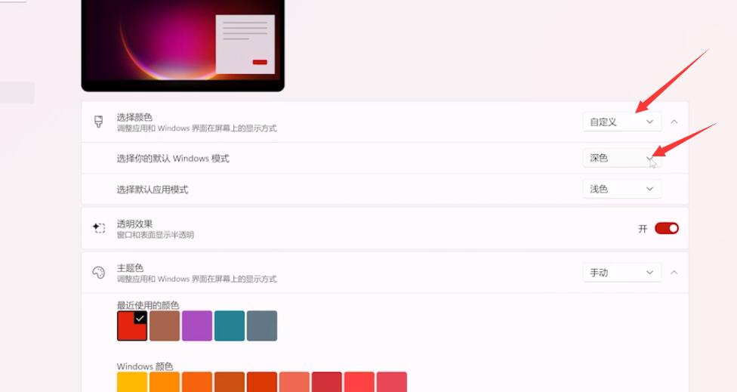Turn off the 透明效果 toggle switch
Viewport: 737px width, 392px height.
[x=667, y=228]
